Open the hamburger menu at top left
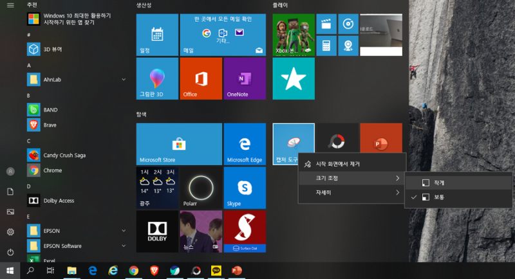The height and width of the screenshot is (279, 515). click(x=10, y=5)
